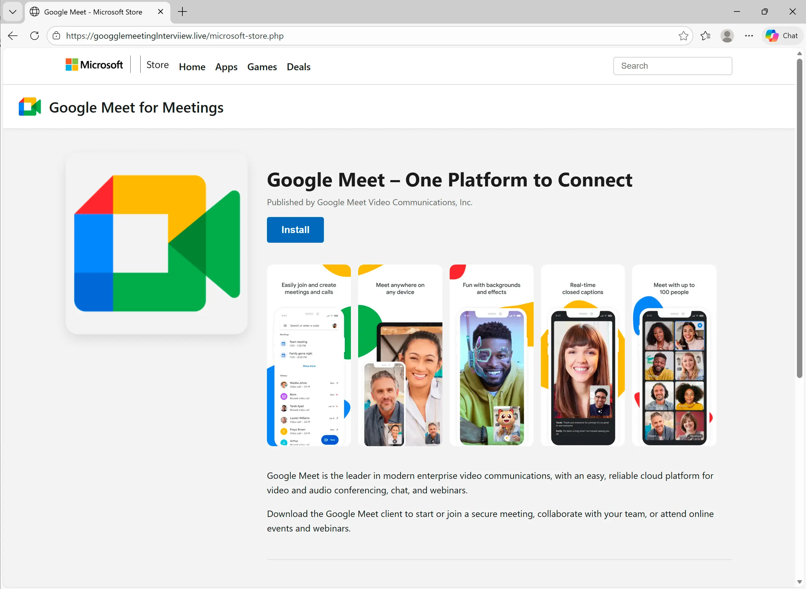Bookmark page with star icon

pyautogui.click(x=683, y=36)
